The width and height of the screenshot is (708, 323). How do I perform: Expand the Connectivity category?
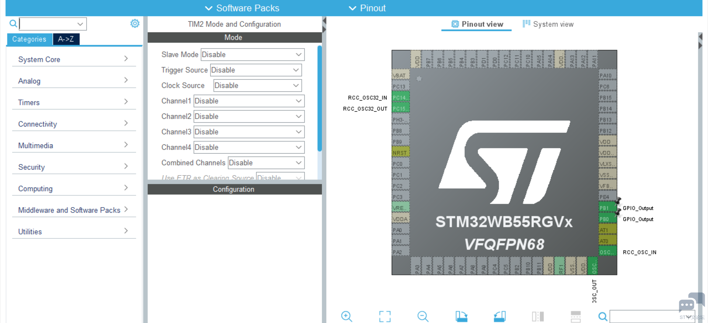[74, 124]
